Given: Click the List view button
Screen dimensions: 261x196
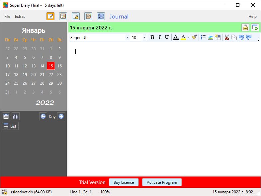Looking at the screenshot, I should [10, 126].
